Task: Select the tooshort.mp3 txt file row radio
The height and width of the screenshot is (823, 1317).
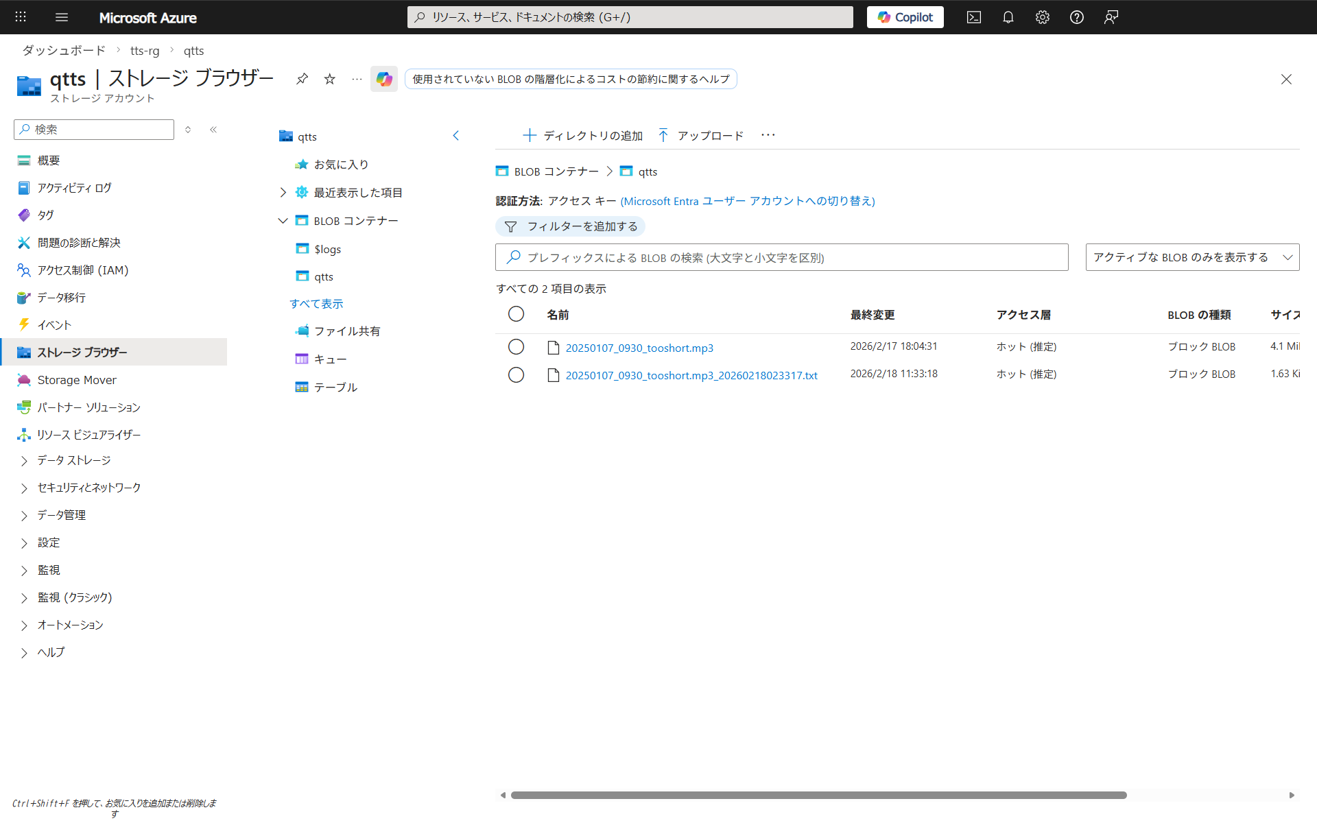Action: (x=516, y=374)
